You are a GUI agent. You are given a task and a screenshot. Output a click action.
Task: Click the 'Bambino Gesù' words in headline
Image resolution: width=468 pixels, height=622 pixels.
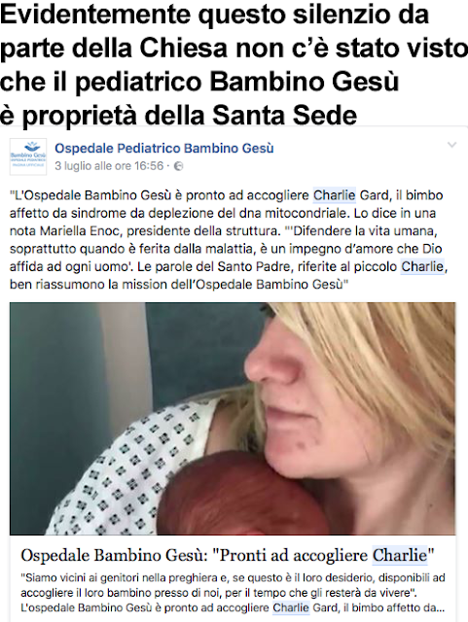(x=305, y=82)
